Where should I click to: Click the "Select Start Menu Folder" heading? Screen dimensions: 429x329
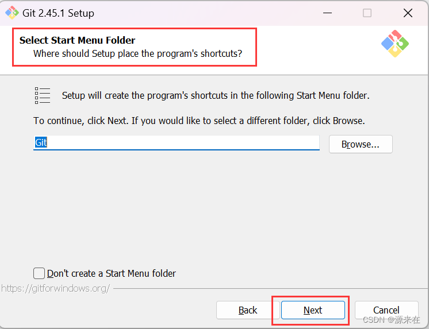pos(77,40)
